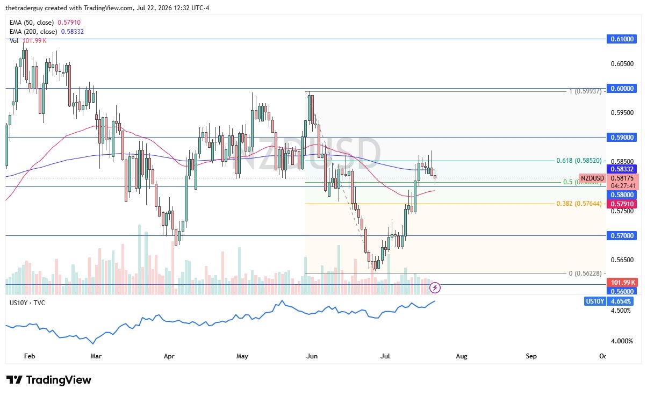
Task: Click the purple lightning bolt event icon
Action: point(436,287)
